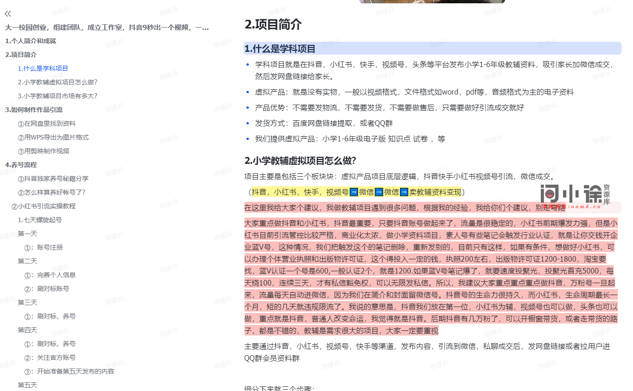Viewport: 633px width, 391px height.
Task: Click the bullet starting 学科项目就是在抖音
Action: (x=434, y=70)
